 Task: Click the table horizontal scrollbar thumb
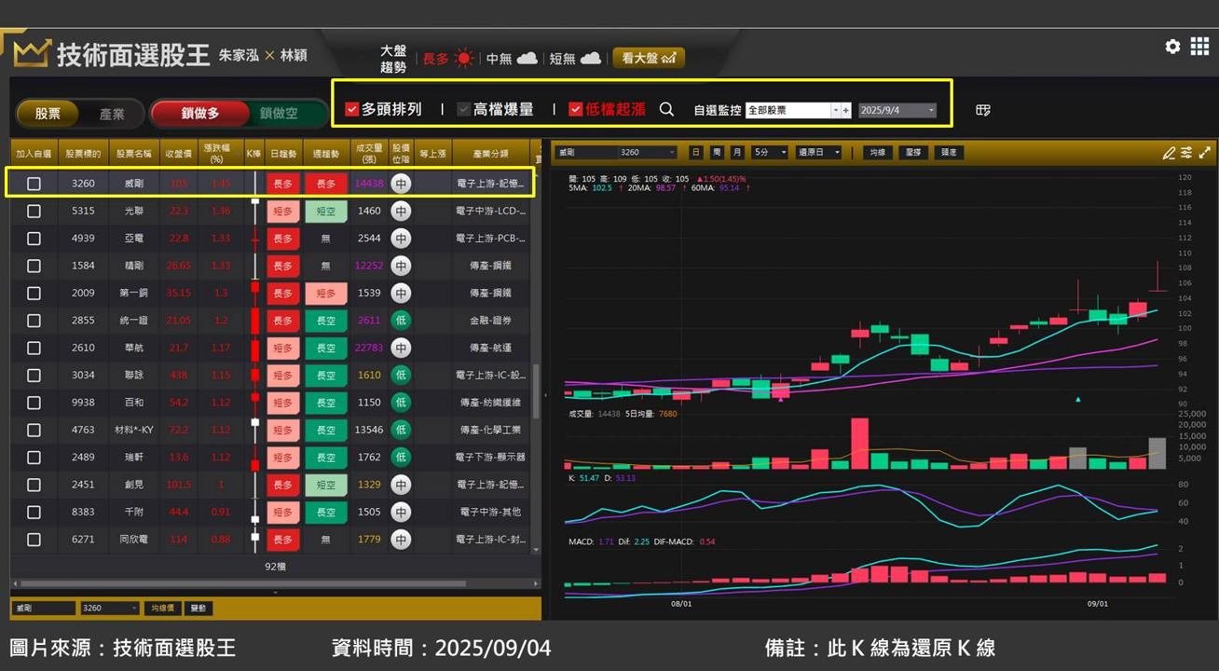tap(244, 584)
